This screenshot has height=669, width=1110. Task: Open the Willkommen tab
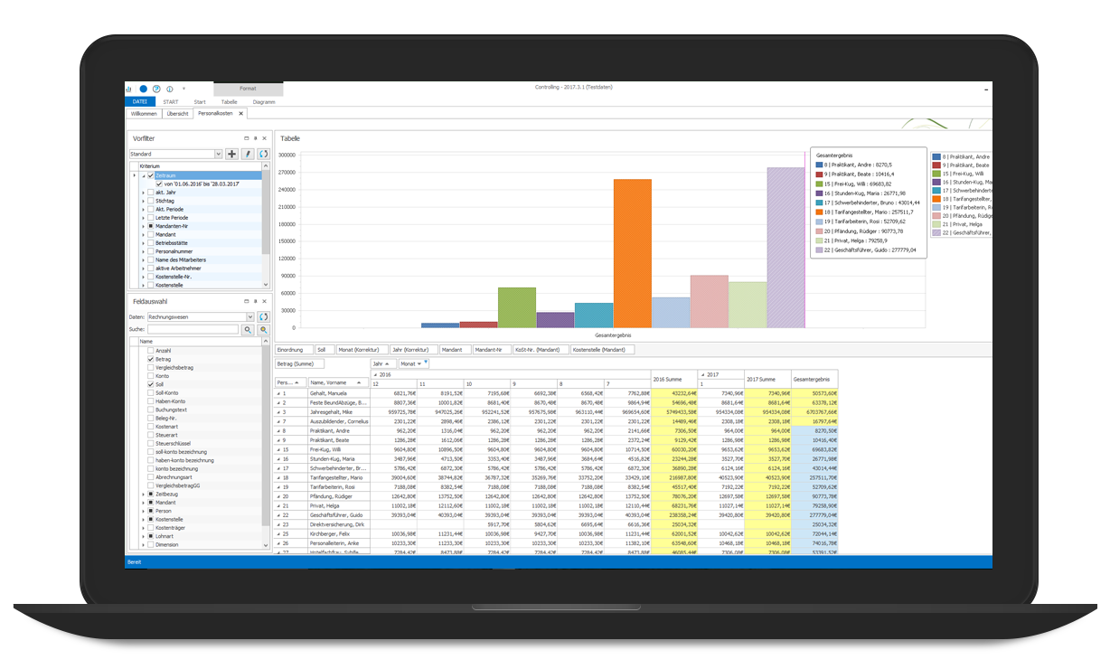coord(144,112)
